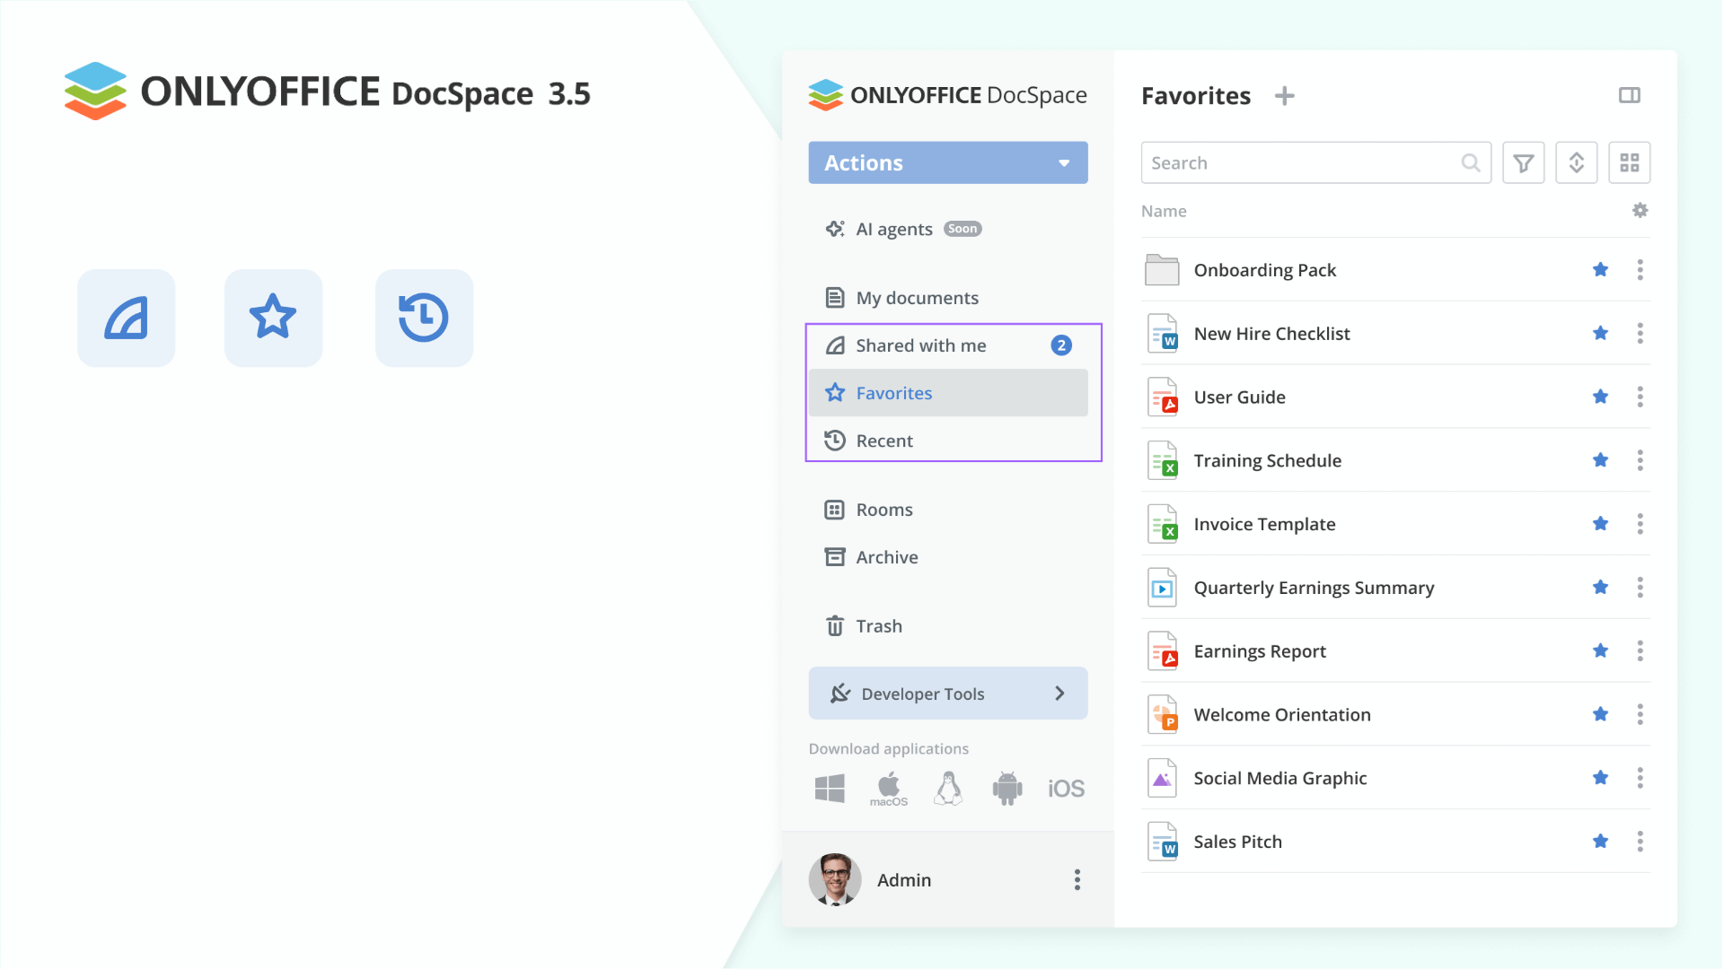The image size is (1723, 969).
Task: Open the Archive section
Action: 886,556
